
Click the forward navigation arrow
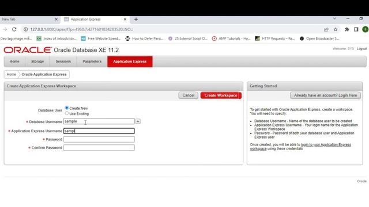point(5,29)
